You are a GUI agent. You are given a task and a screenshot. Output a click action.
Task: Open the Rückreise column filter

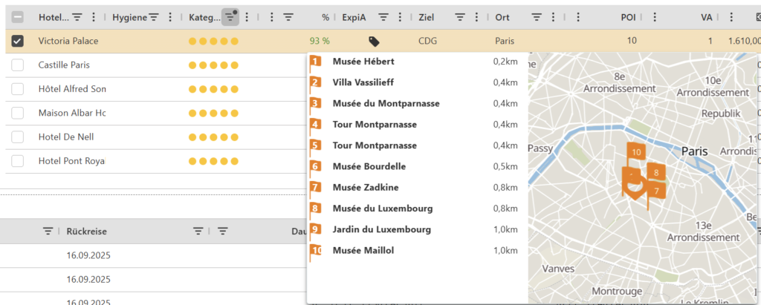pyautogui.click(x=198, y=231)
